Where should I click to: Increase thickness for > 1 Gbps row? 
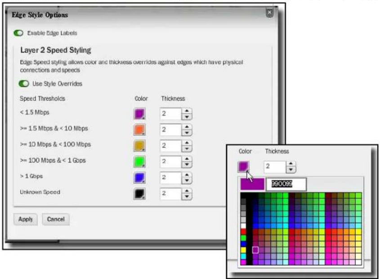(187, 175)
